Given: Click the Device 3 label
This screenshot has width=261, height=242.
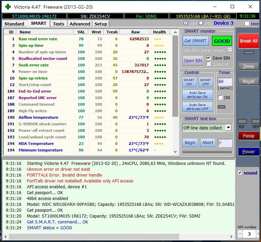Looking at the screenshot, I should tap(223, 23).
